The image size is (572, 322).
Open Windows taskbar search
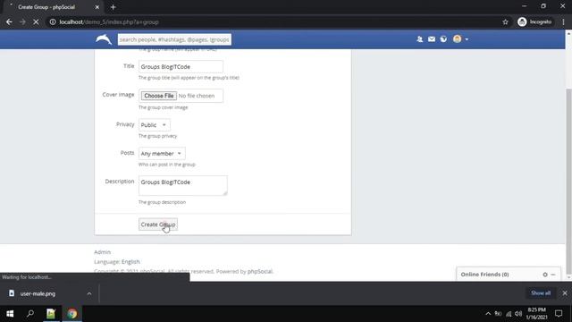pyautogui.click(x=30, y=314)
